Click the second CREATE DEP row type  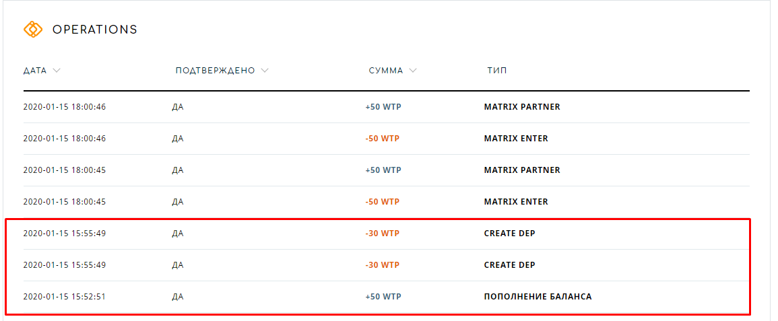(509, 265)
